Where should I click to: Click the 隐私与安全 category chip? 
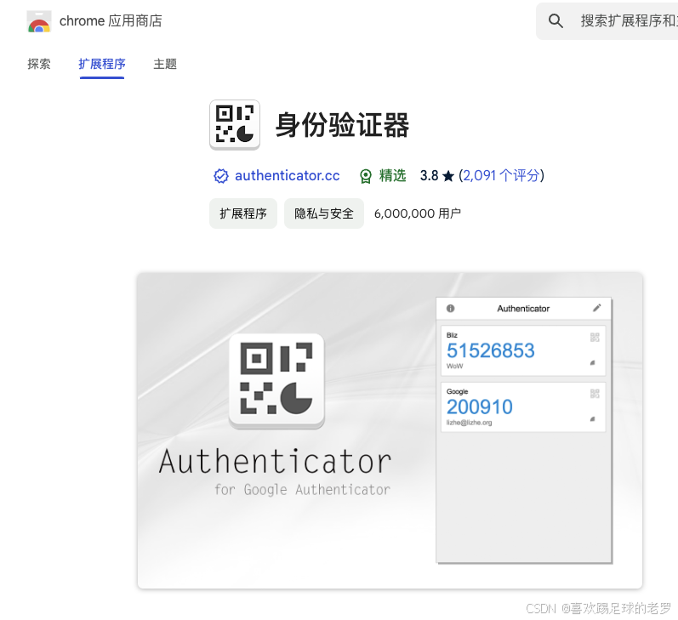[324, 213]
